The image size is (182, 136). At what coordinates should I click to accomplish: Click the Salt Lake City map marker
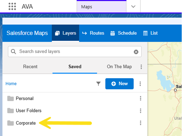pyautogui.click(x=175, y=90)
